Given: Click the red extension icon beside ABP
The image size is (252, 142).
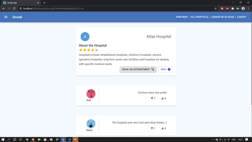Looking at the screenshot, I should tap(222, 8).
